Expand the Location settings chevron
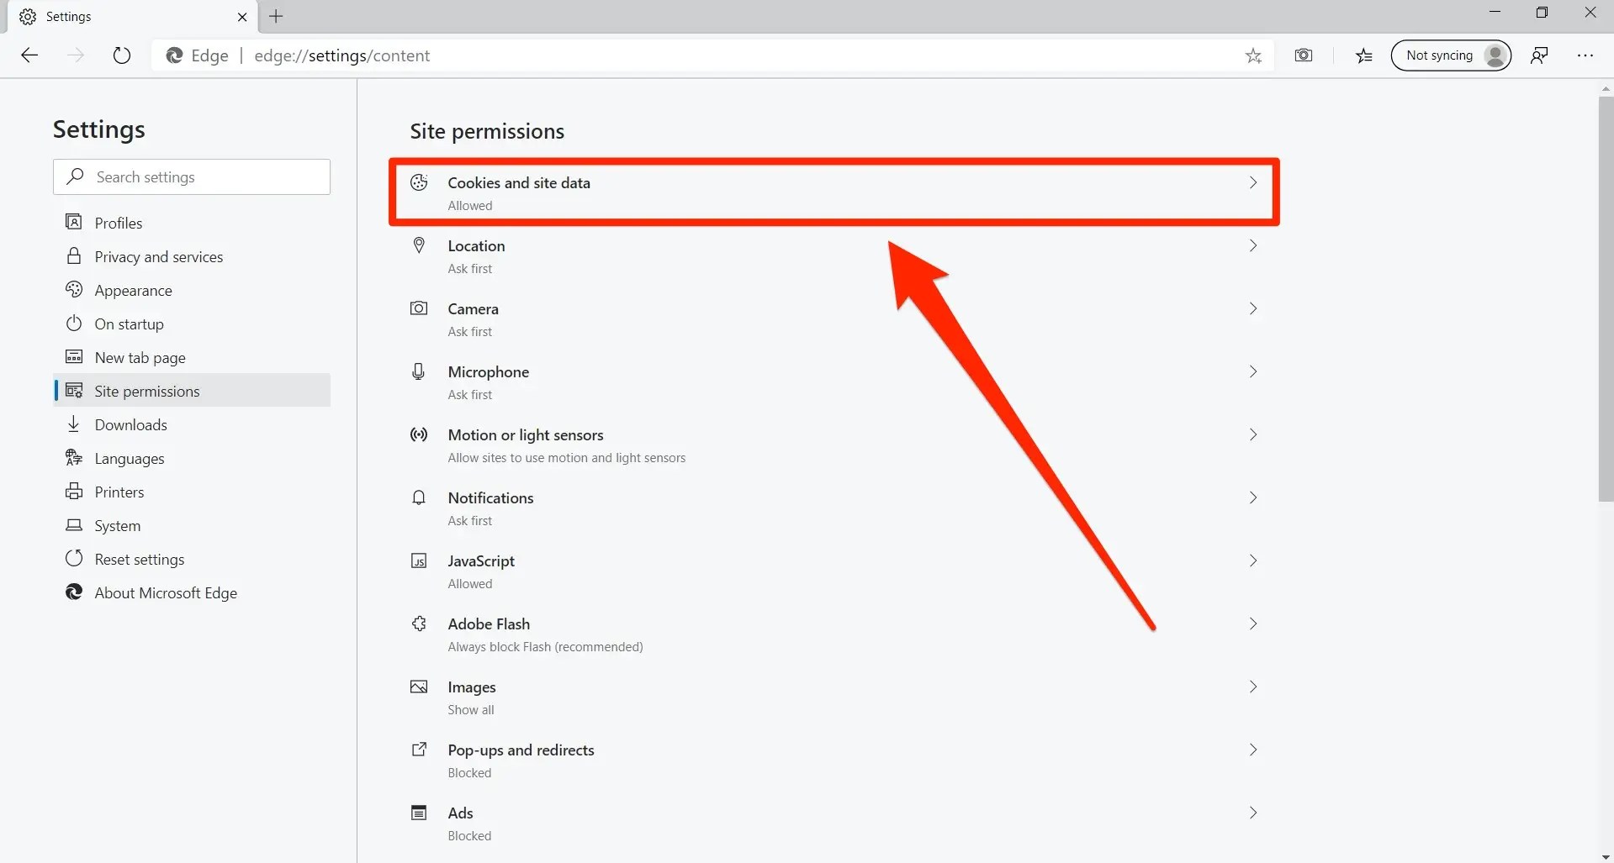The height and width of the screenshot is (863, 1614). [1252, 245]
